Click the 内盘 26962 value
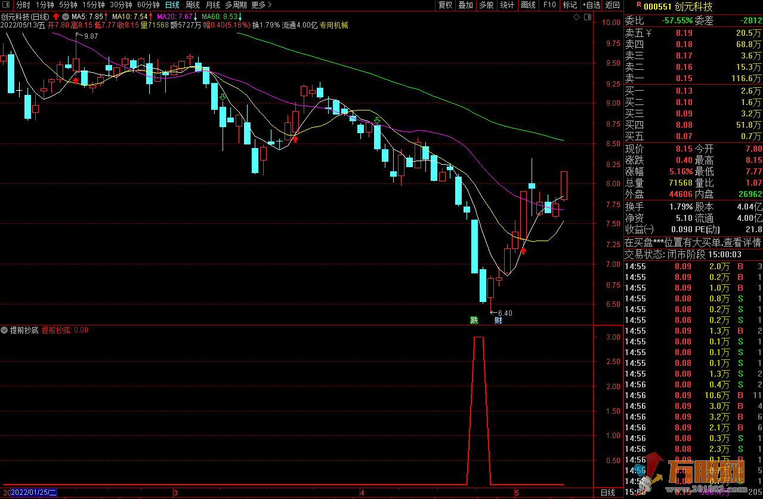 749,194
